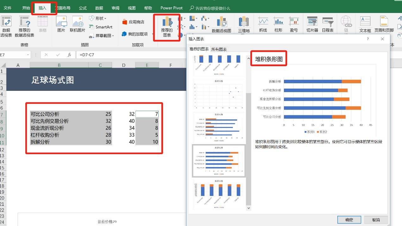Switch to the 所有图表 tab

219,49
